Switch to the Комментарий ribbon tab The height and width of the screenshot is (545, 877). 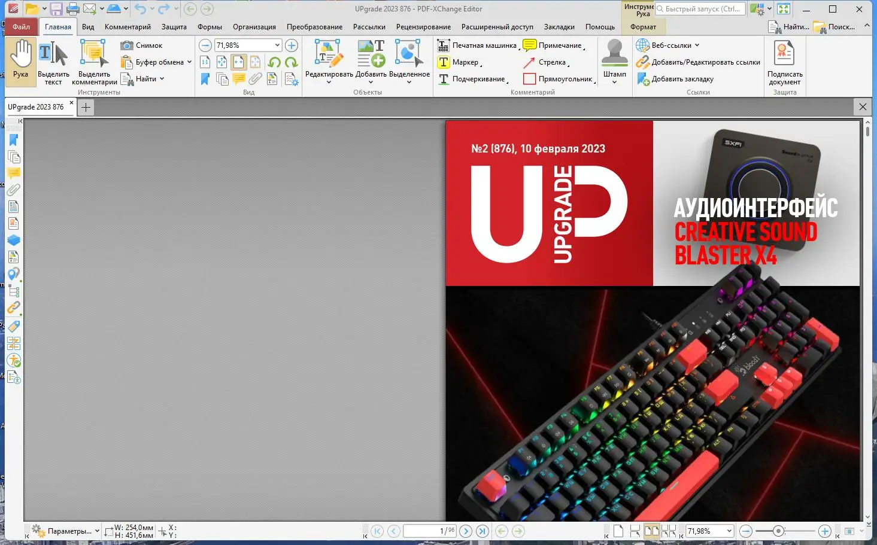(x=128, y=27)
